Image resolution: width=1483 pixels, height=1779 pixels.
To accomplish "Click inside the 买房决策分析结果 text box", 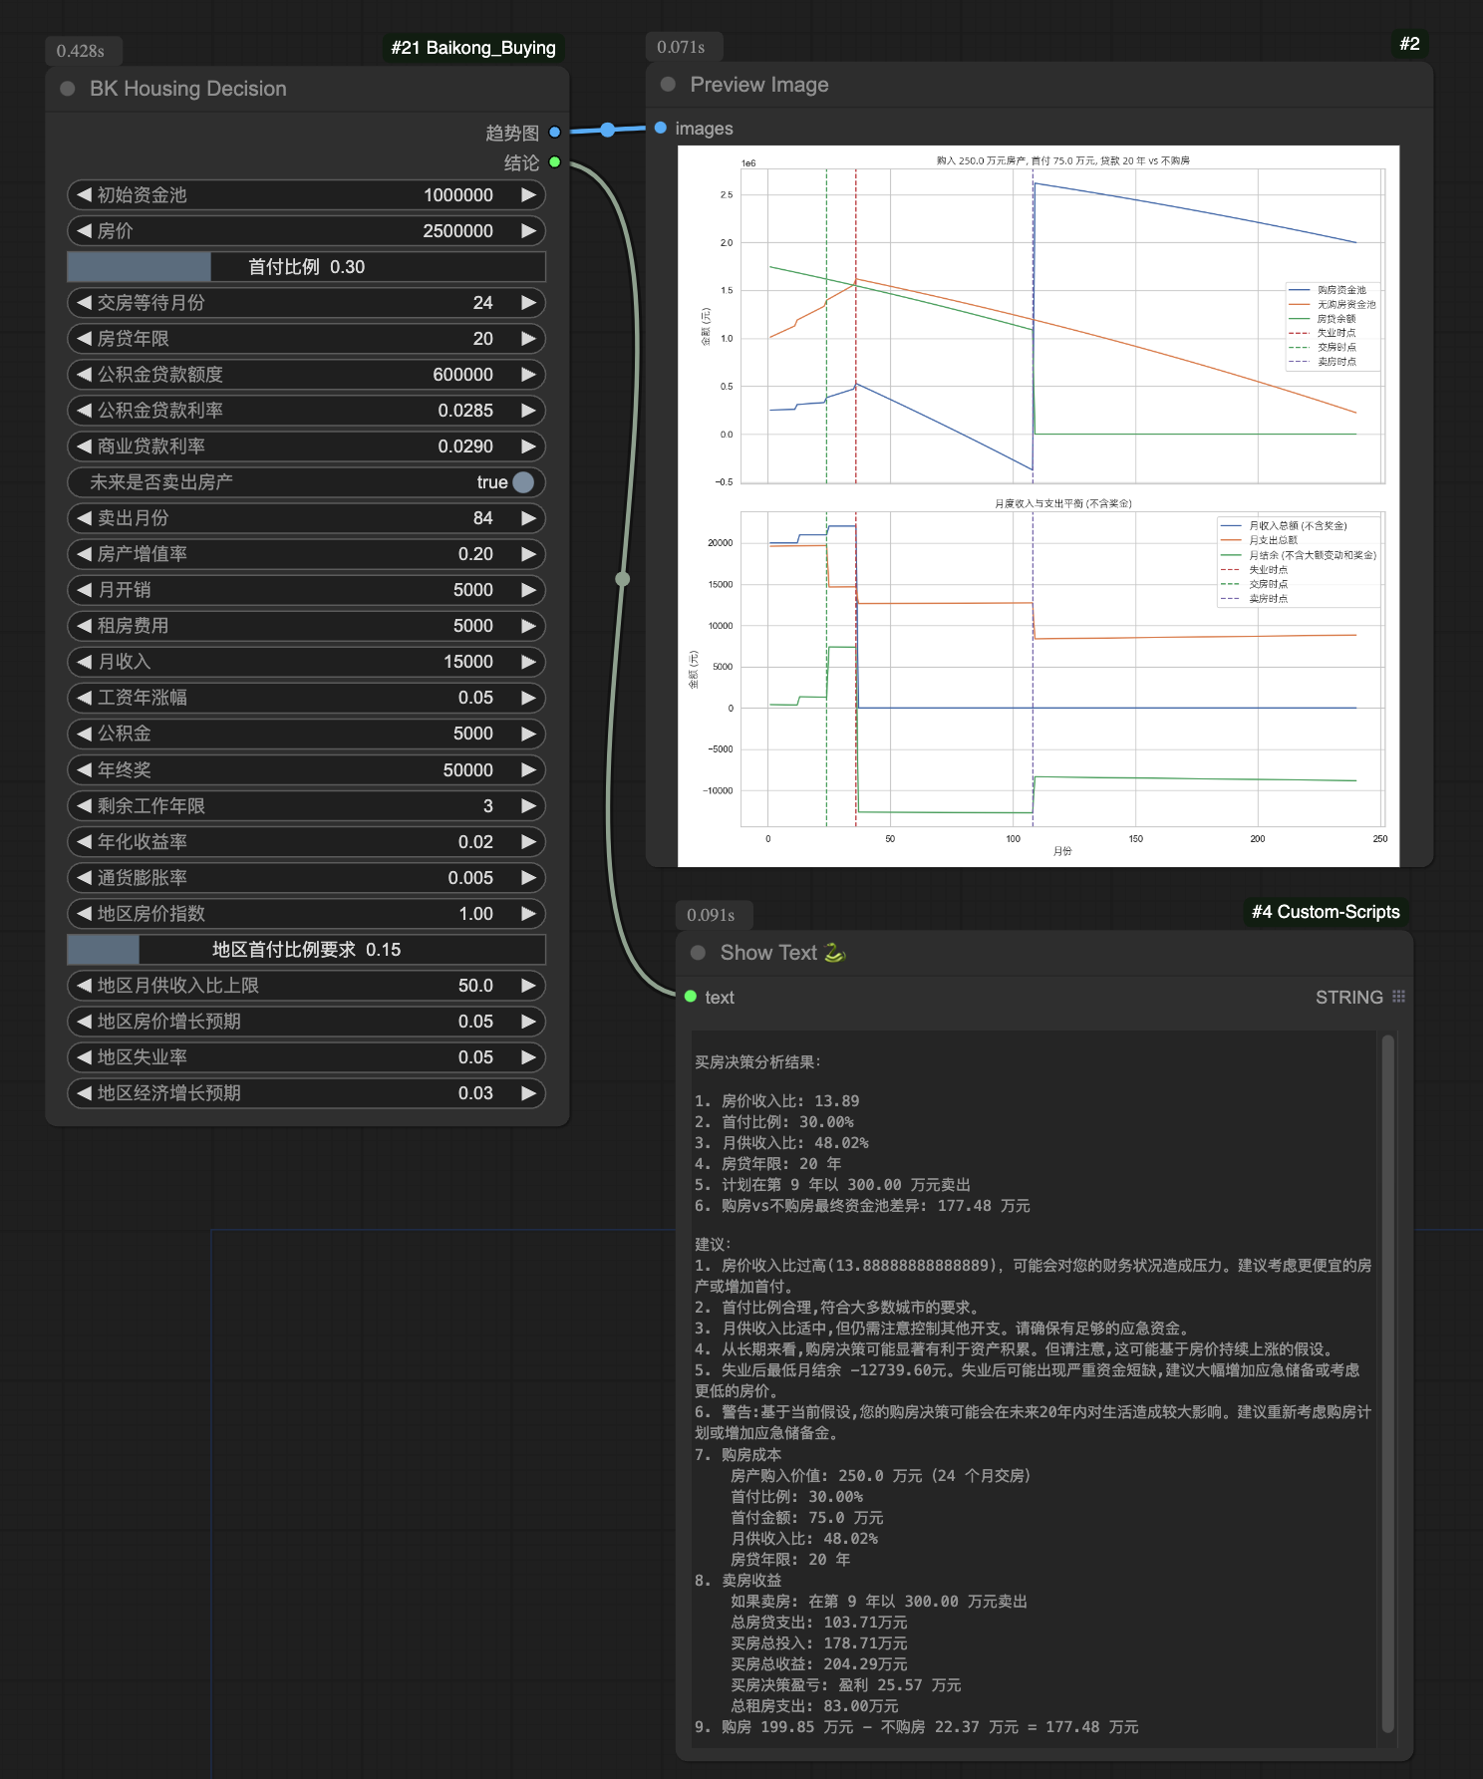I will click(1035, 1389).
